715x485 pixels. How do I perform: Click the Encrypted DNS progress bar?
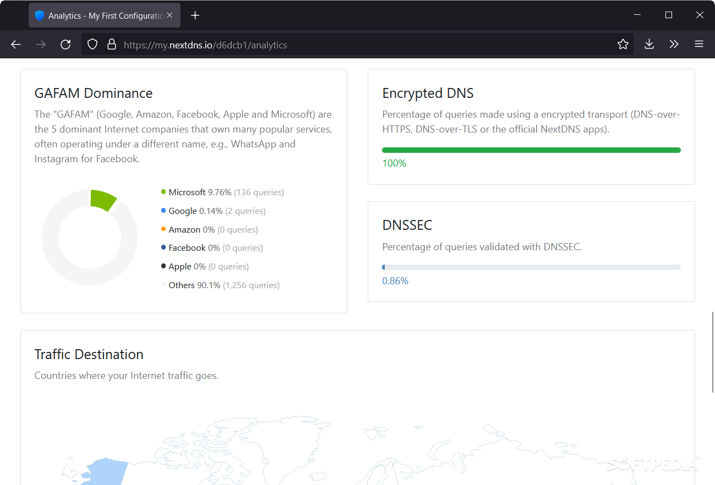tap(531, 150)
